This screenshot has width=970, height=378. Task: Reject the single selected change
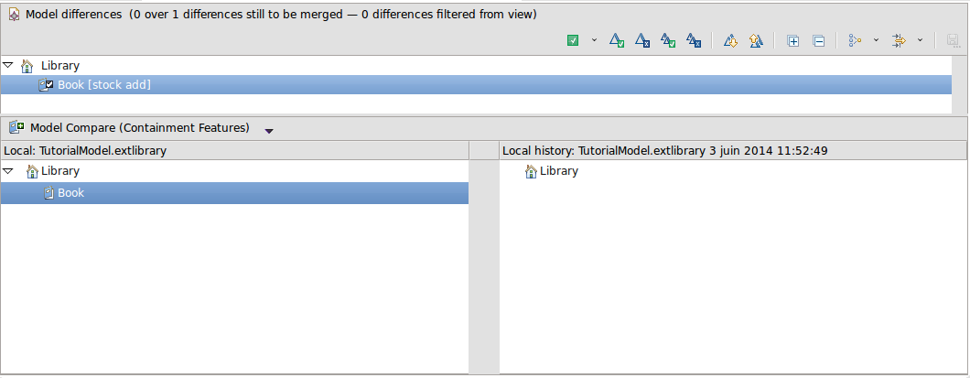[642, 40]
